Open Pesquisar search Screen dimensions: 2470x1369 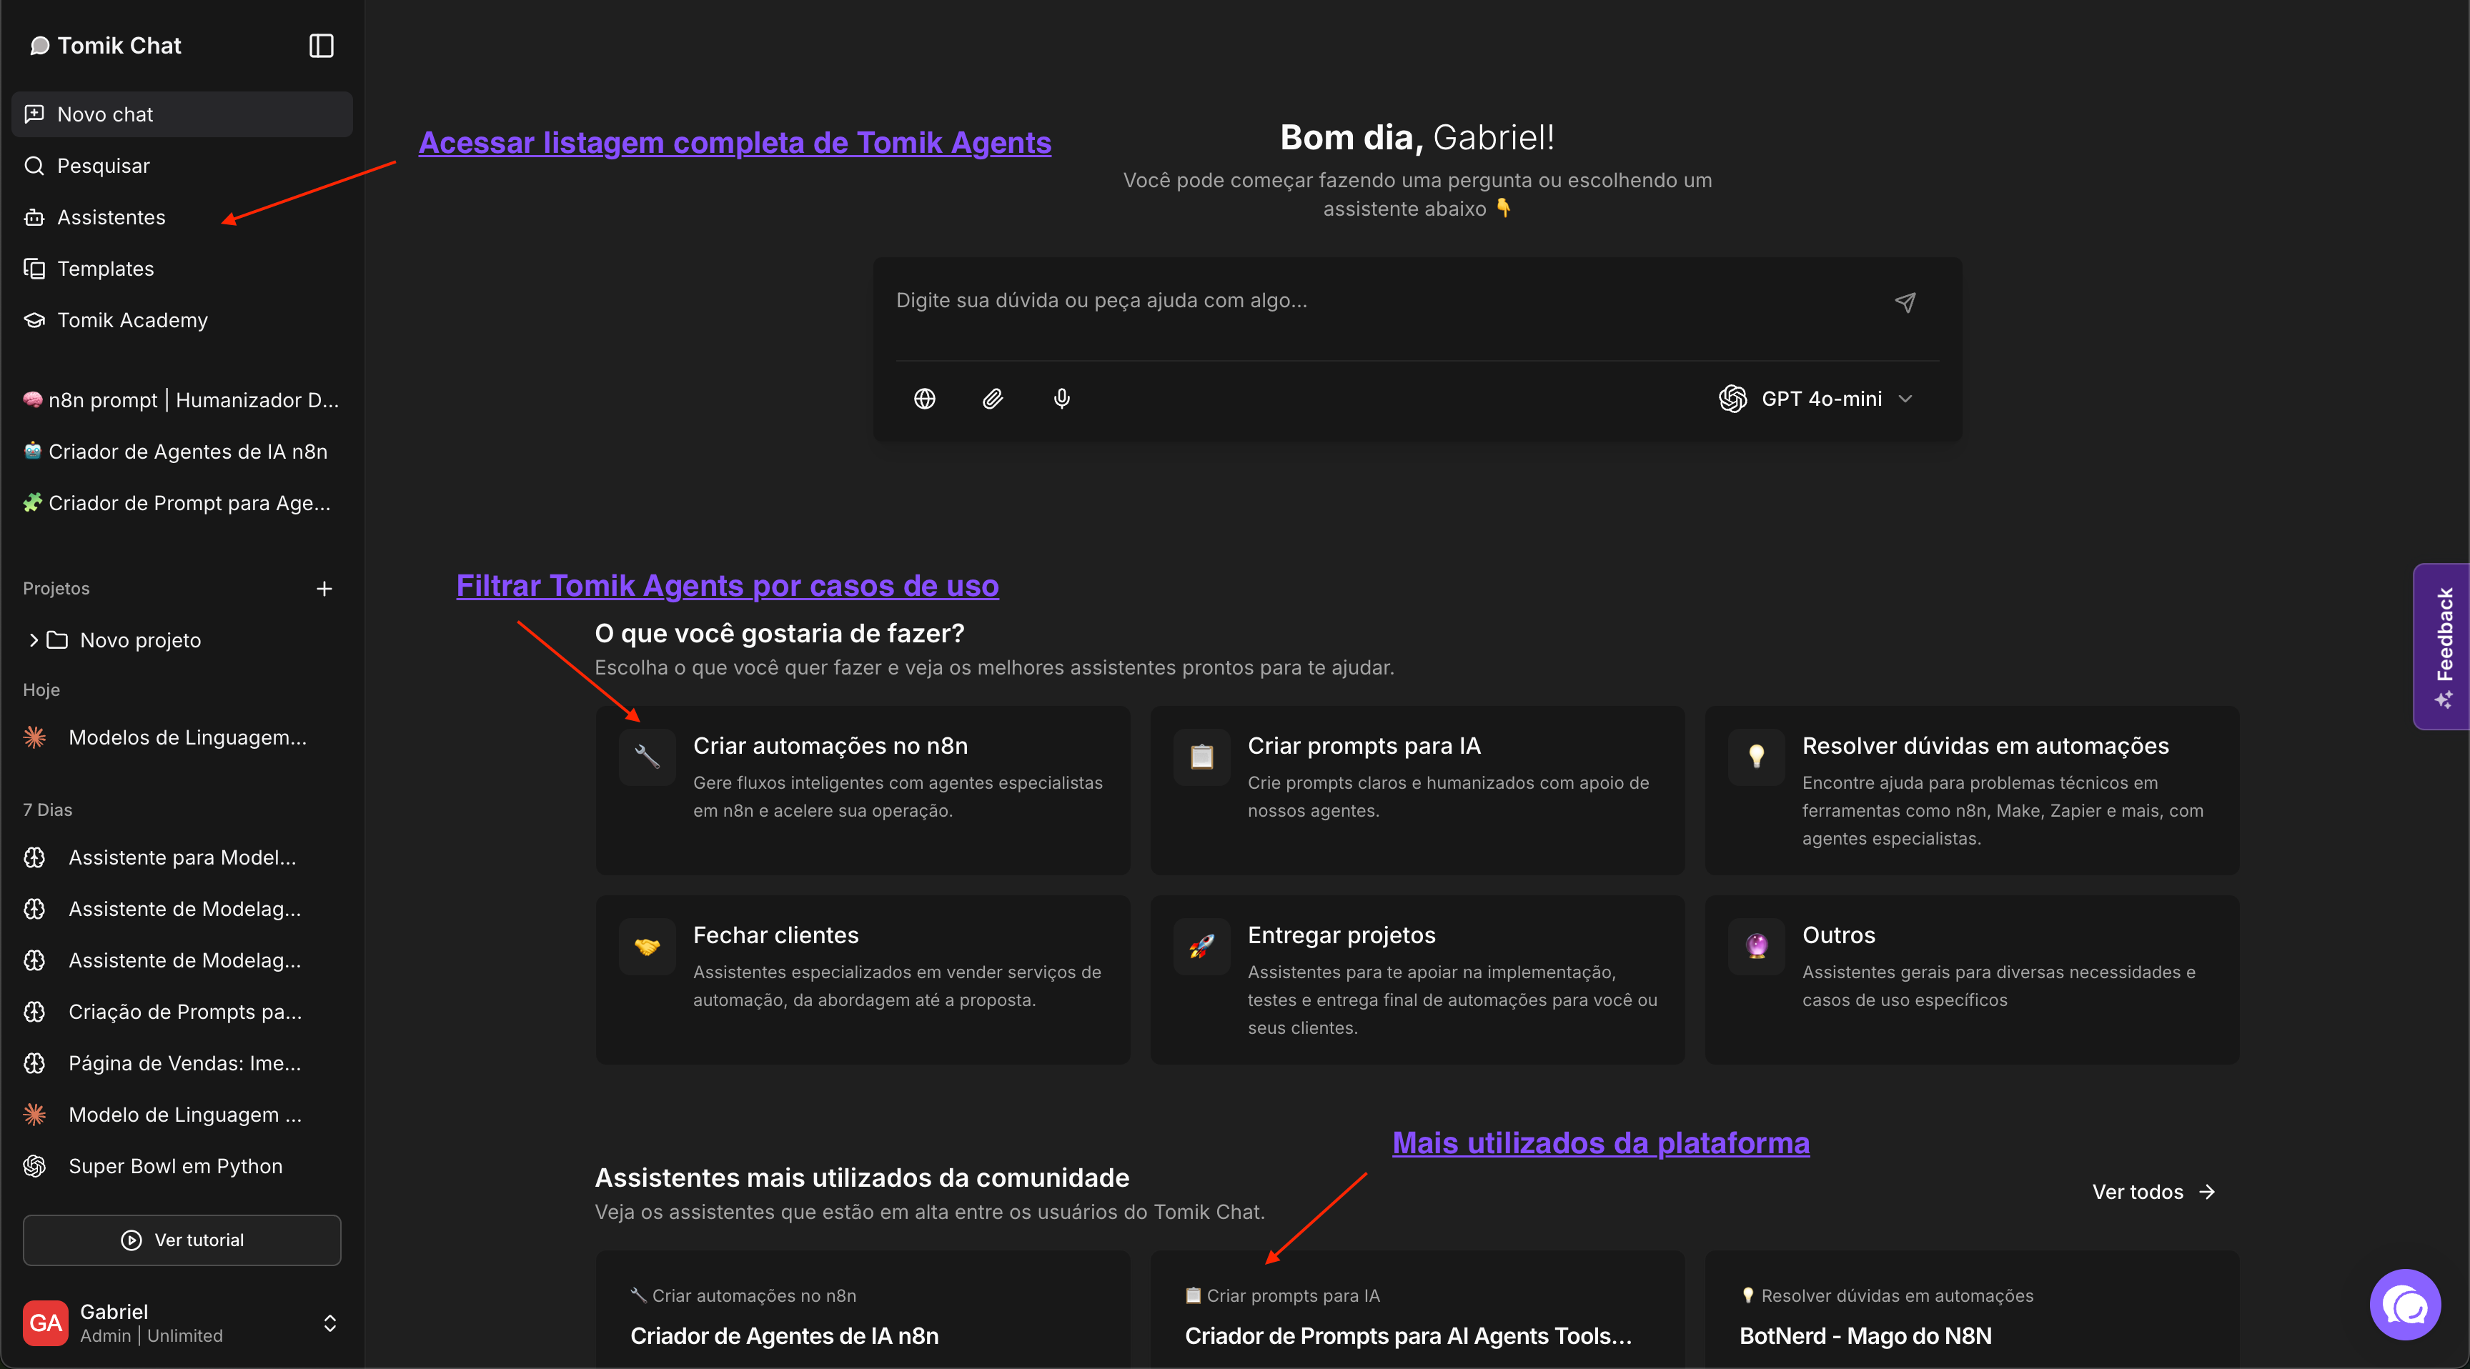pyautogui.click(x=182, y=166)
